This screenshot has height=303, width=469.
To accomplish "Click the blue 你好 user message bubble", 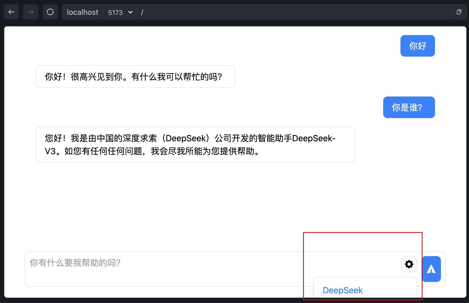I will click(x=417, y=46).
